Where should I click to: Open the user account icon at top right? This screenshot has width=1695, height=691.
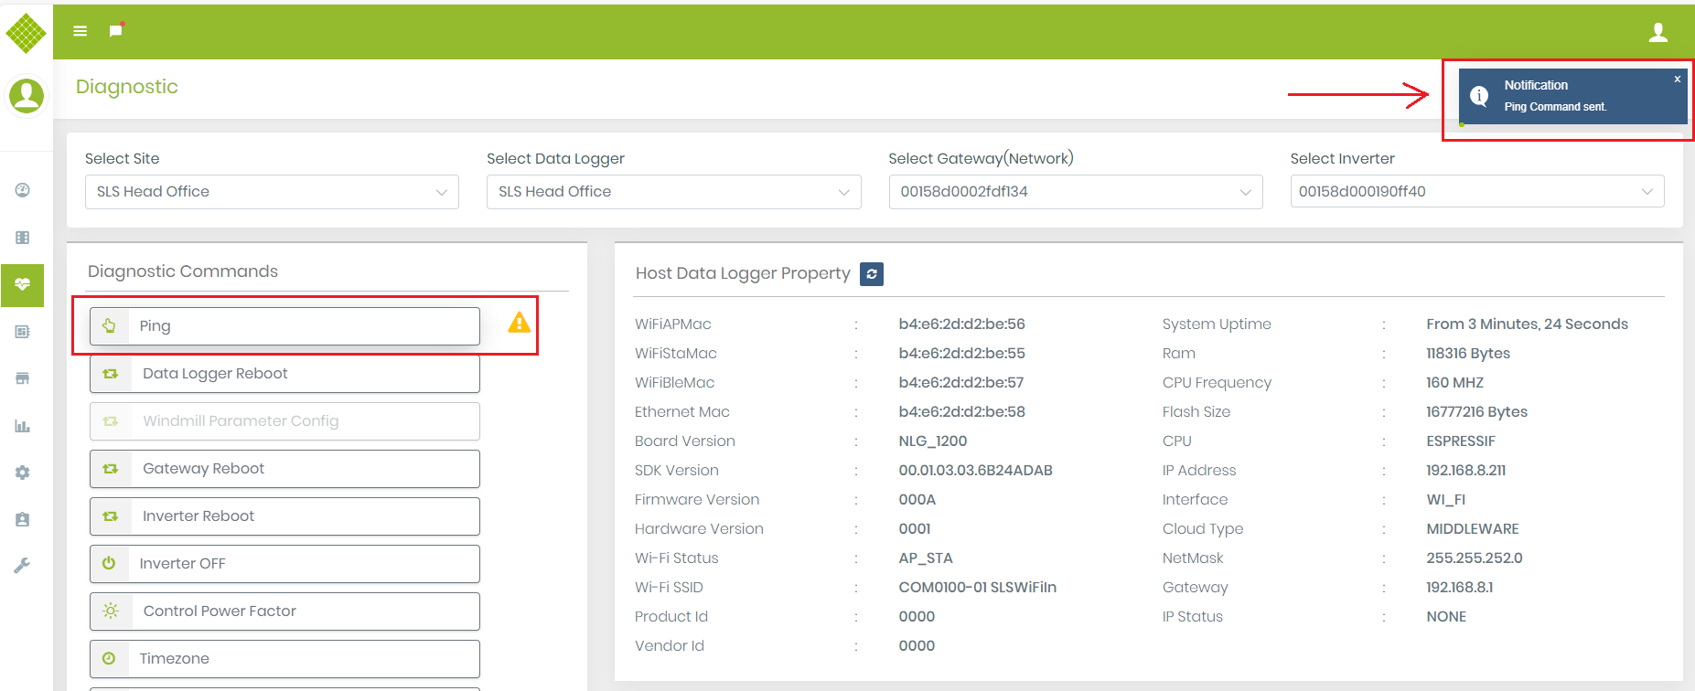pyautogui.click(x=1657, y=33)
